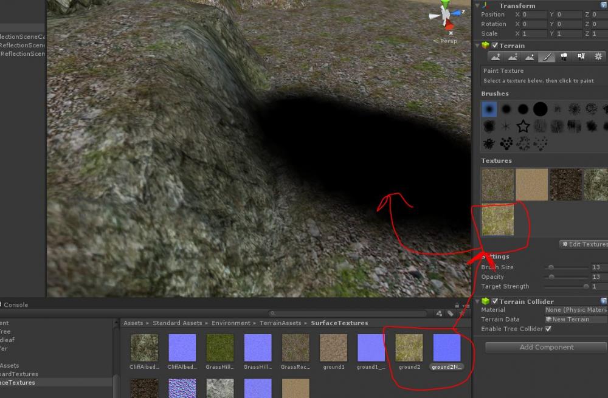Viewport: 608px width, 398px height.
Task: Collapse the Transform component foldout
Action: [x=477, y=6]
